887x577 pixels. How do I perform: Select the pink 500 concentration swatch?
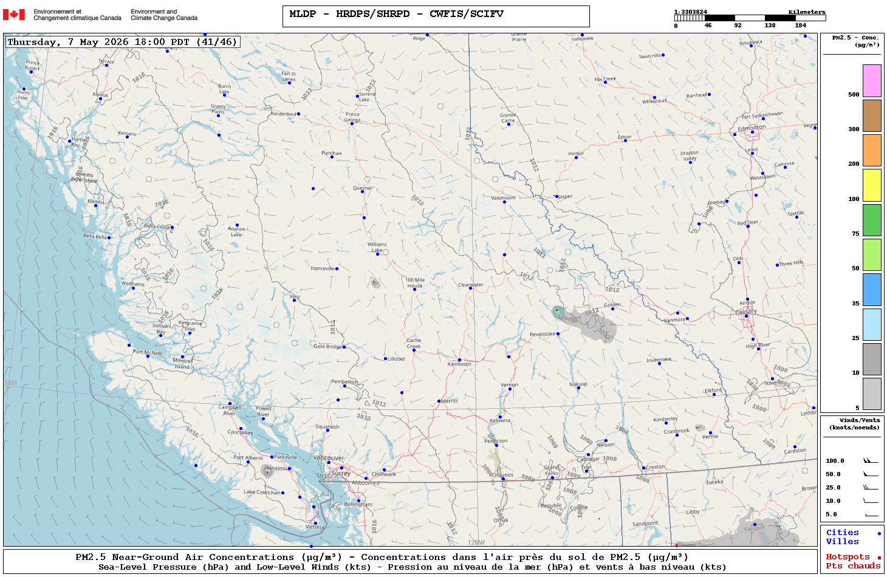872,81
